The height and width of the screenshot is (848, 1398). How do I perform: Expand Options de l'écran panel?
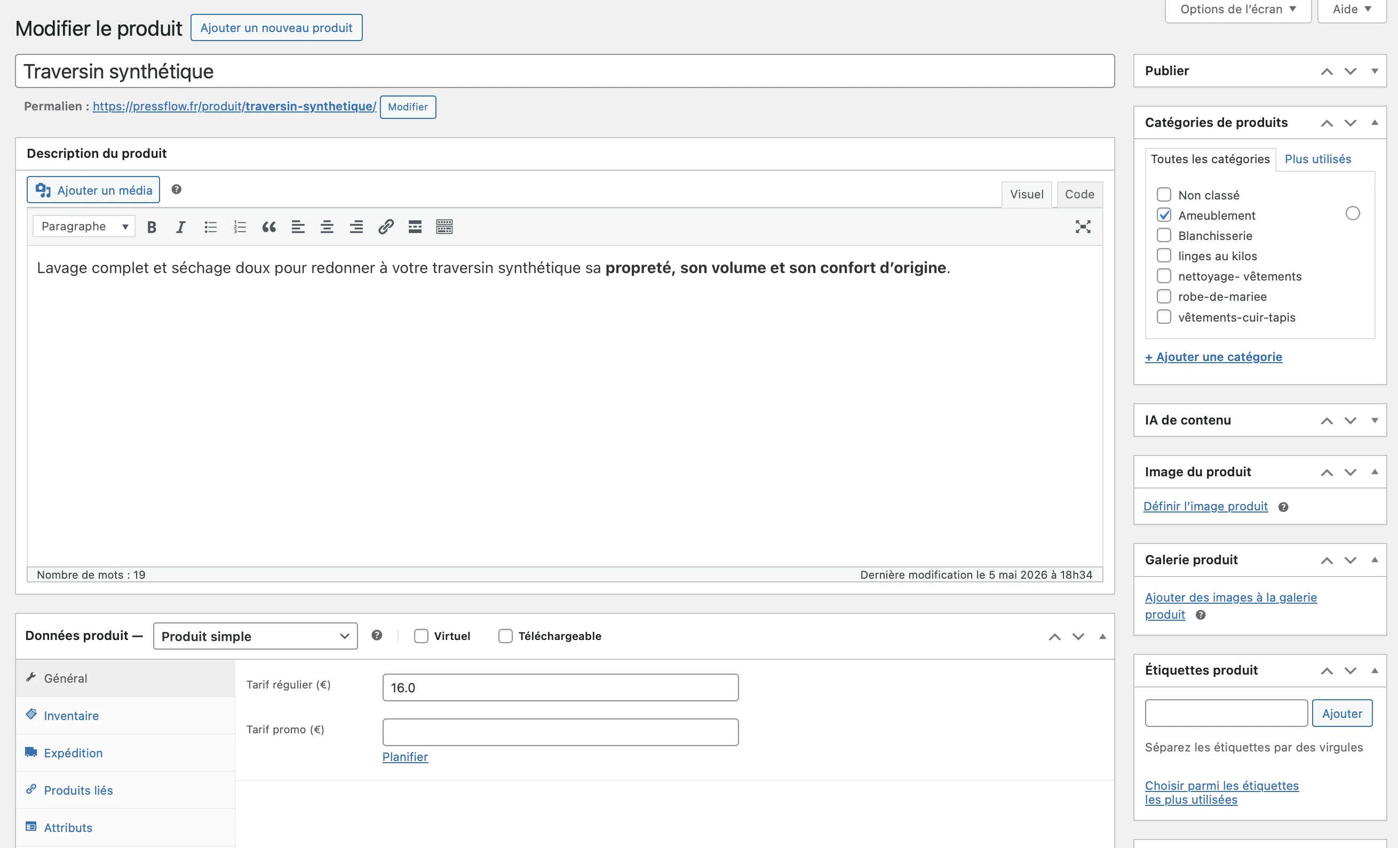[x=1238, y=10]
